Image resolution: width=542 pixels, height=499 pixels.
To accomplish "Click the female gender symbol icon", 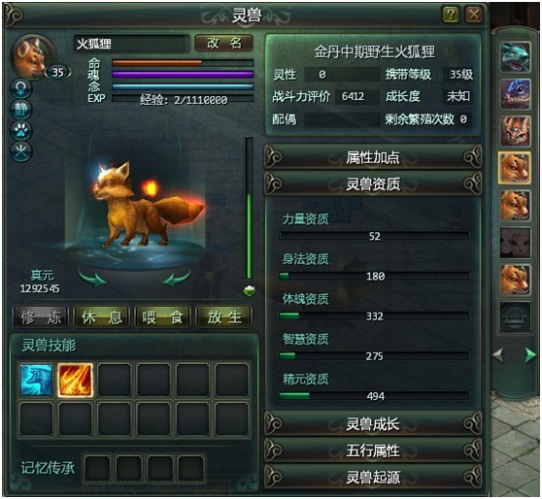I will pos(21,89).
